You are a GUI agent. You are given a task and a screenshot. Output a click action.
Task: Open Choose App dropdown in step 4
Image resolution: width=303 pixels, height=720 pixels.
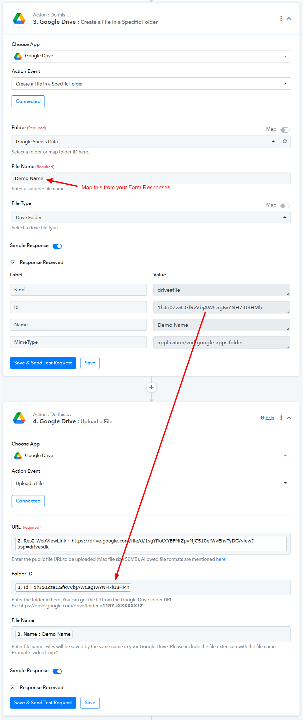[x=151, y=456]
